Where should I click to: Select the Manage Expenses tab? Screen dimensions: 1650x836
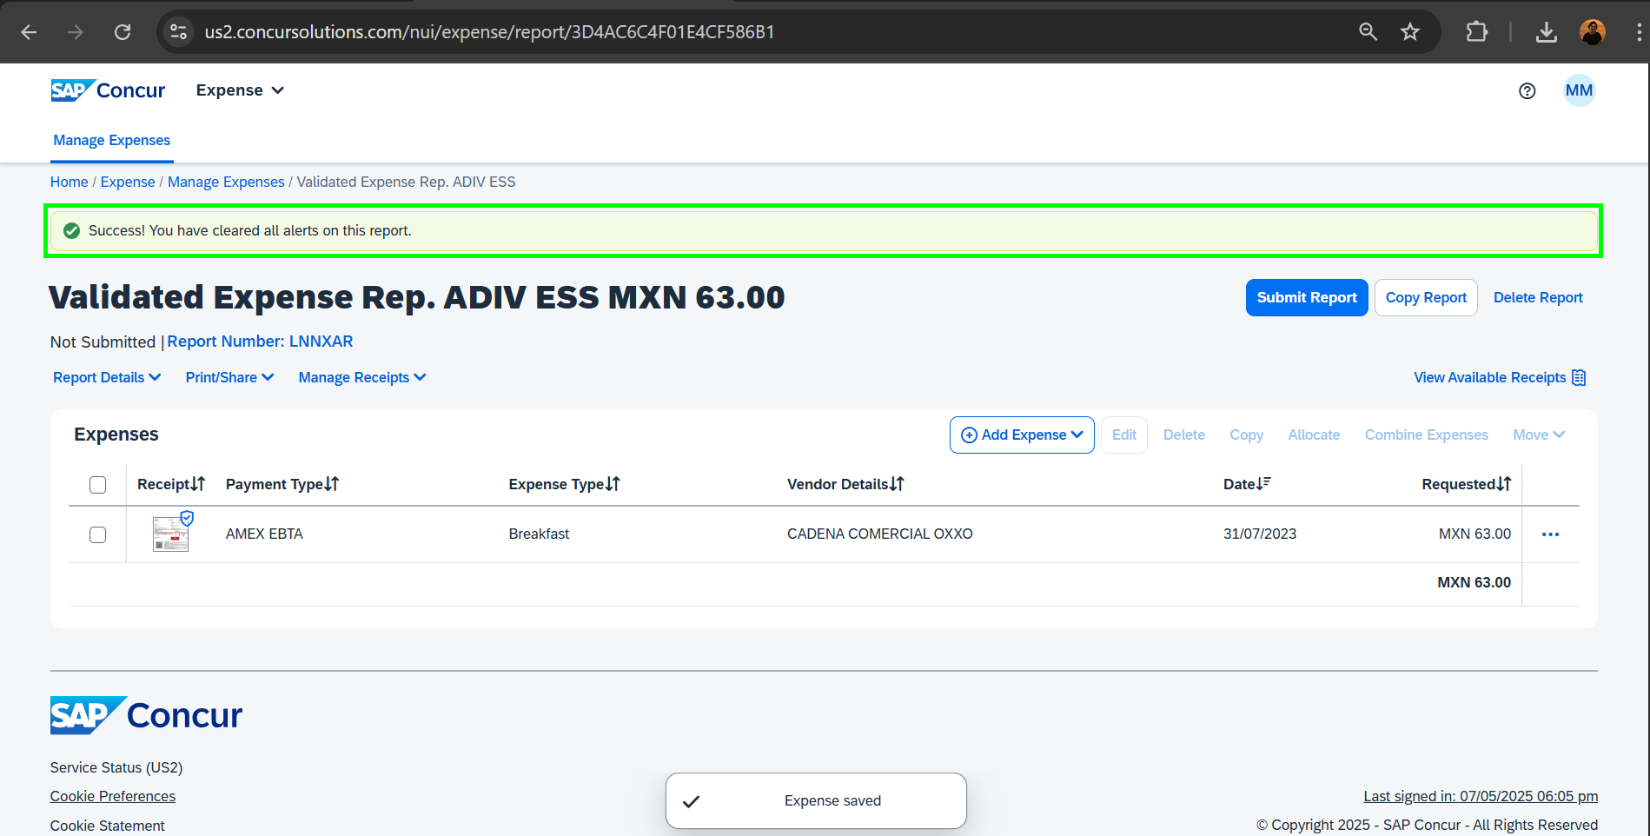[112, 140]
